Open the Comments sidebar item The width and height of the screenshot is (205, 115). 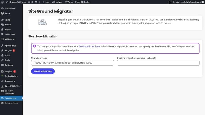10,34
